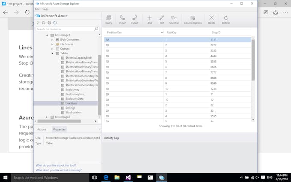Image resolution: width=291 pixels, height=182 pixels.
Task: Open the Edit menu
Action: 37,9
